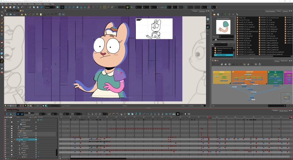
Task: Click the Top breadcrumb in Camera view
Action: click(x=22, y=11)
